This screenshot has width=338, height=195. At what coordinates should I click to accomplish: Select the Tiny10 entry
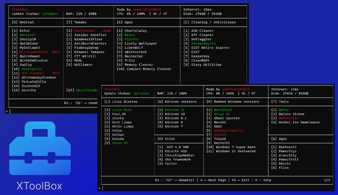coord(216,139)
